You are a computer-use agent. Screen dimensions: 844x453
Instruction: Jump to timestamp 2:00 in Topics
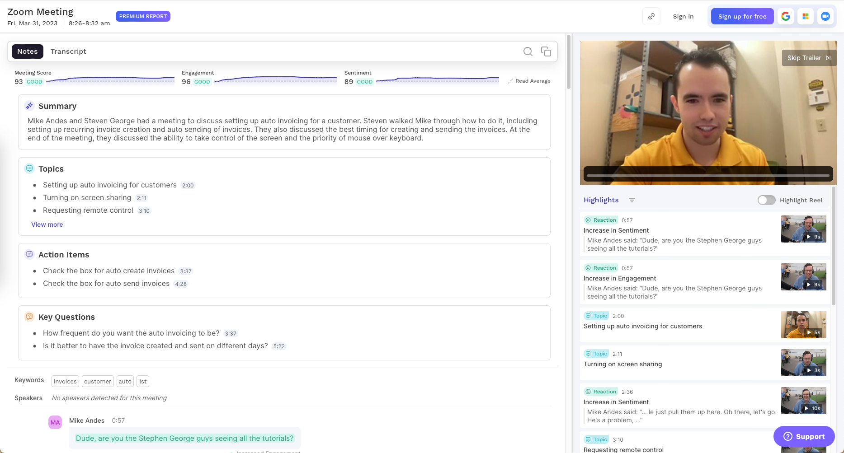pyautogui.click(x=188, y=186)
